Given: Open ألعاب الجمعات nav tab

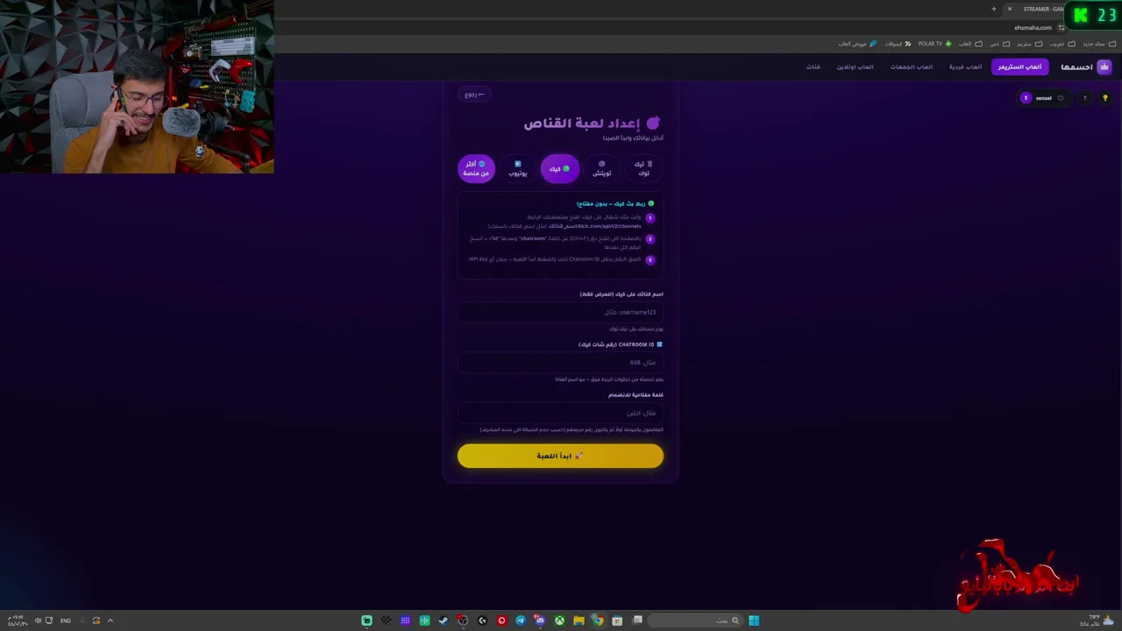Looking at the screenshot, I should pyautogui.click(x=912, y=67).
